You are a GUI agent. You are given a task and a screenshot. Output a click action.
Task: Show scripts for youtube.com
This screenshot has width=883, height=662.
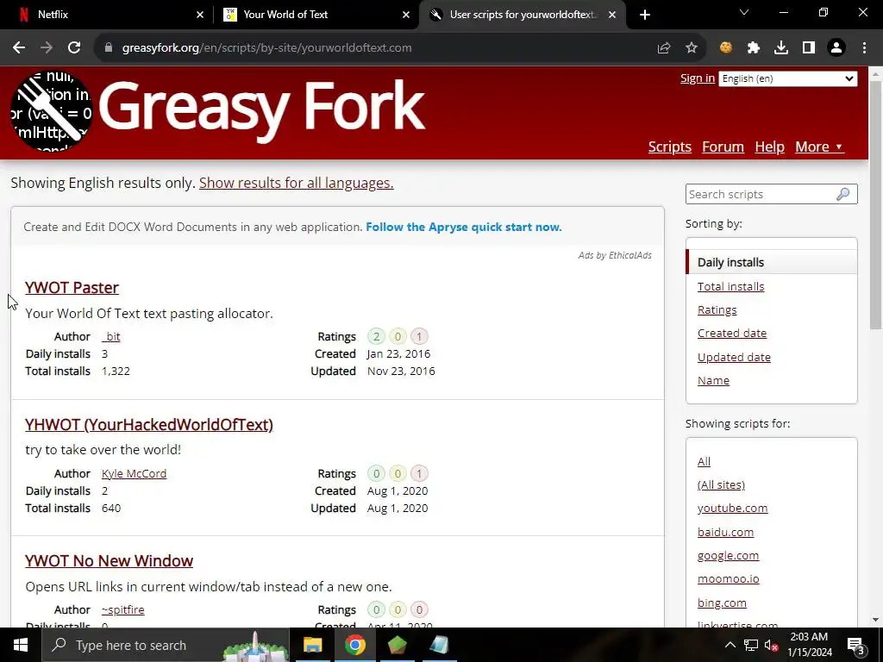click(x=733, y=509)
